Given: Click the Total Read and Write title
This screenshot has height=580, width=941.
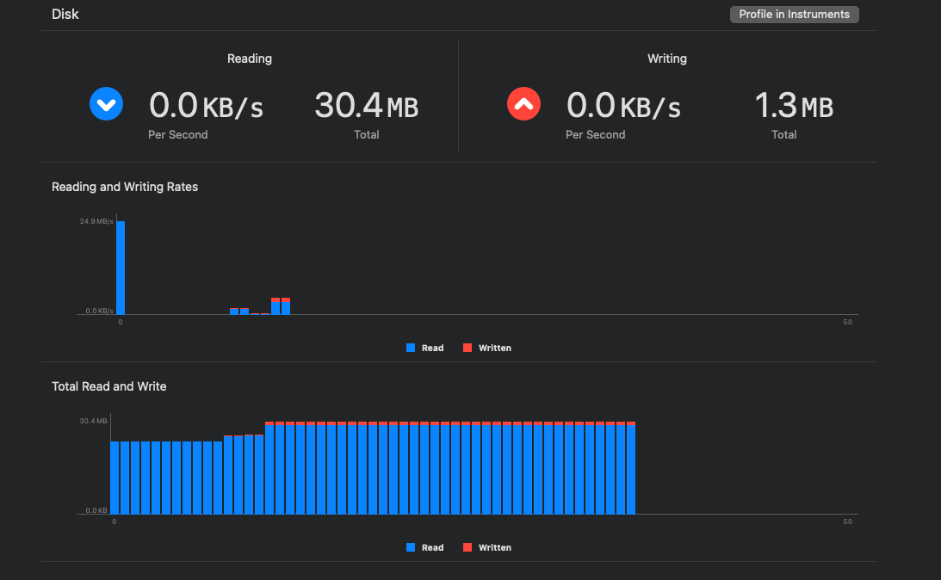Looking at the screenshot, I should tap(109, 386).
